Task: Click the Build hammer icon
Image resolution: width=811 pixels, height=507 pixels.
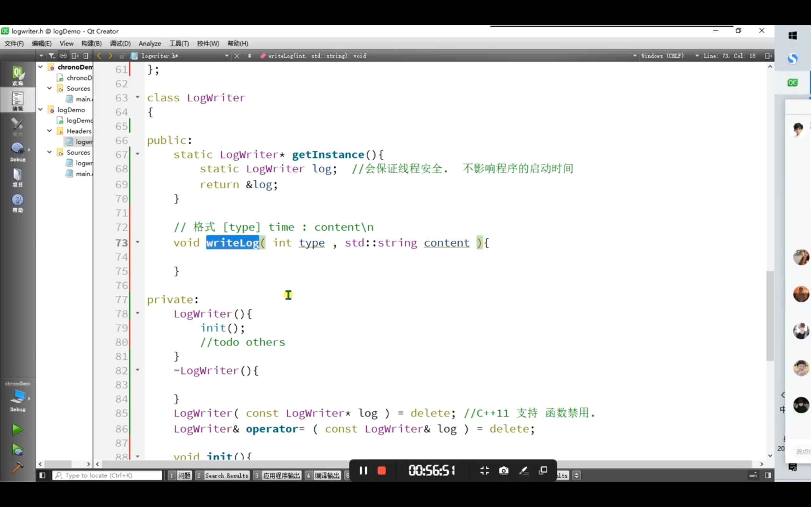Action: click(x=17, y=467)
